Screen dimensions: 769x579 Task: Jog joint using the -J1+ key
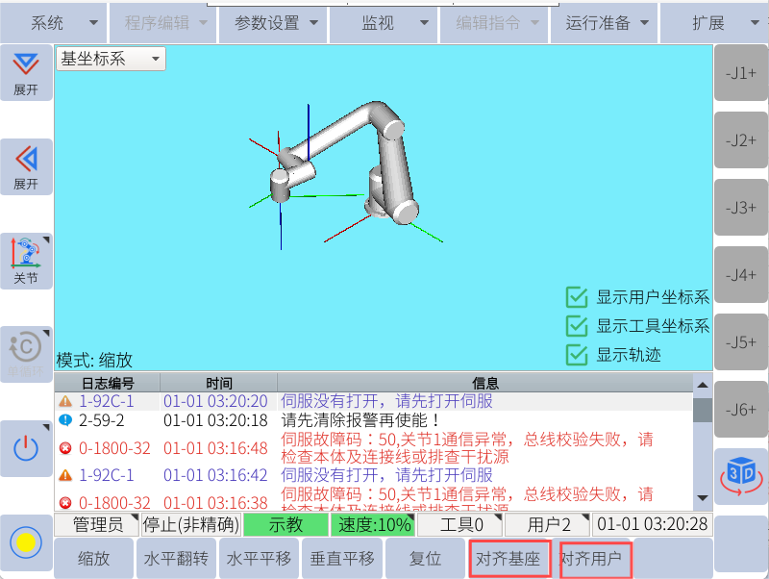pos(740,72)
